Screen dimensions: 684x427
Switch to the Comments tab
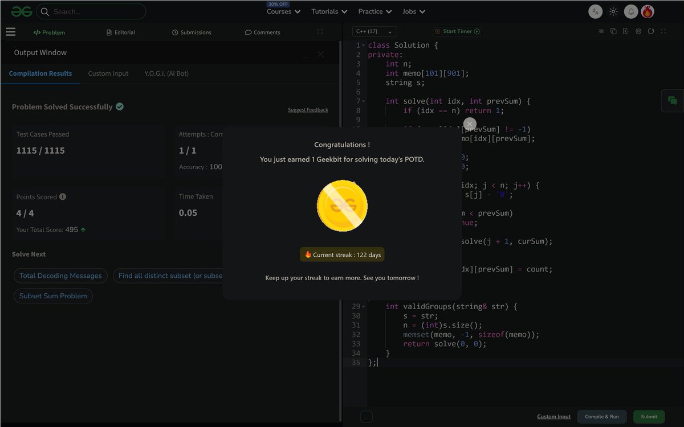[x=263, y=32]
